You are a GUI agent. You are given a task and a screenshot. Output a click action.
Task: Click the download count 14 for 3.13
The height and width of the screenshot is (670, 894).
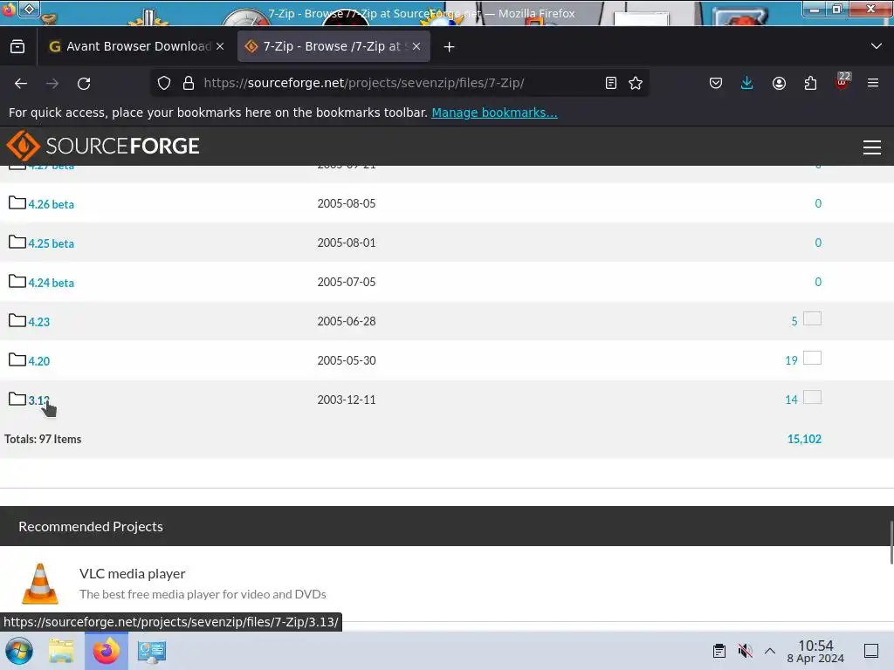tap(791, 400)
